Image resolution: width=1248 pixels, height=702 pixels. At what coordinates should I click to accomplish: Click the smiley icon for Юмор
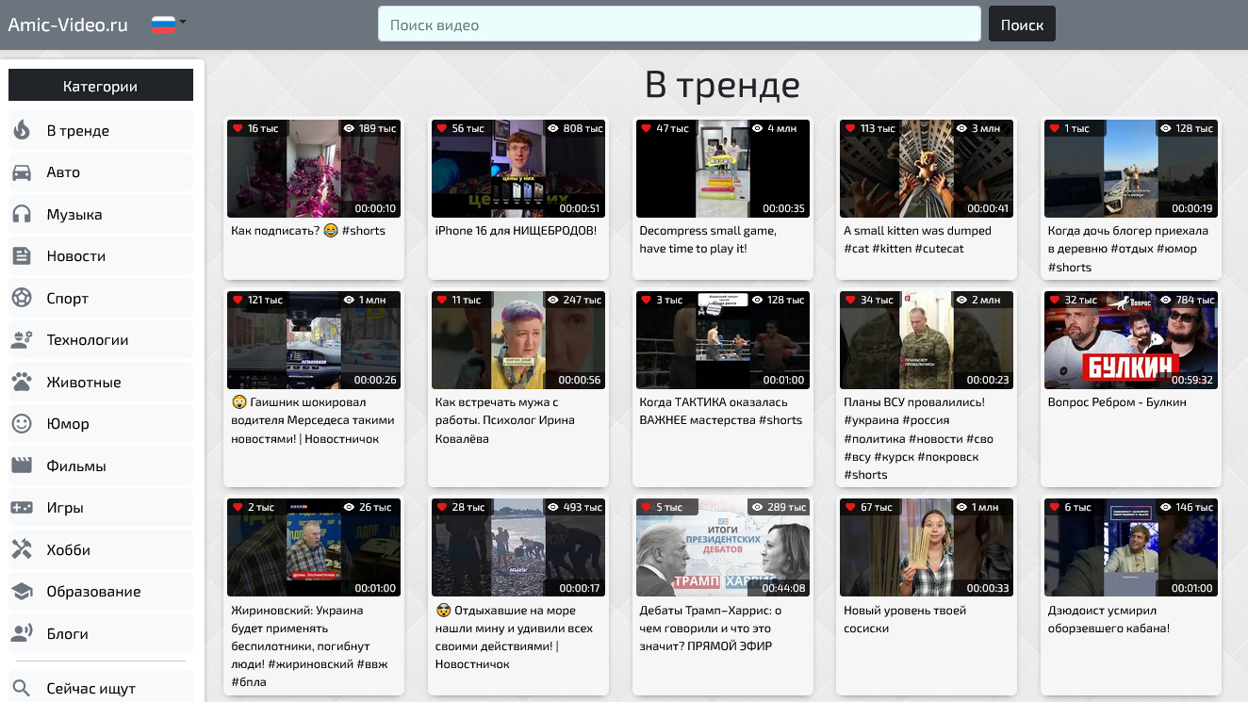[22, 424]
